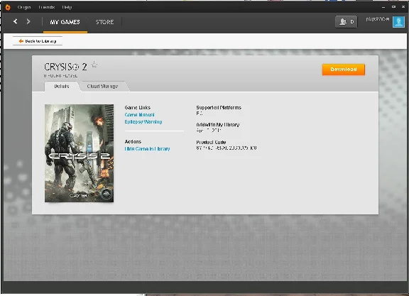Close the Origin window

(x=403, y=7)
